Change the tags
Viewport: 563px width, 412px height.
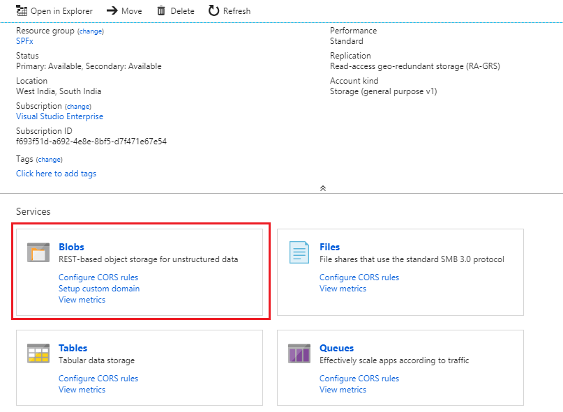tap(49, 160)
